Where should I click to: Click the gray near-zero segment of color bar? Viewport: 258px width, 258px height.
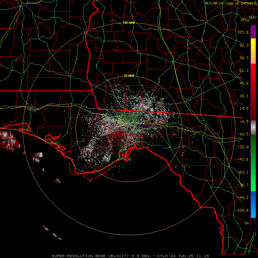point(253,128)
